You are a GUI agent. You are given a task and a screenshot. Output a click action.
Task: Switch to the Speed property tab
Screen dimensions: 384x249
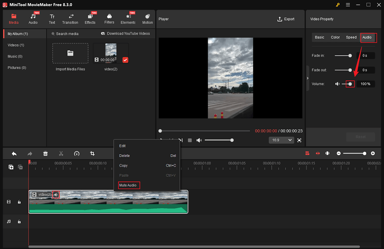tap(351, 37)
